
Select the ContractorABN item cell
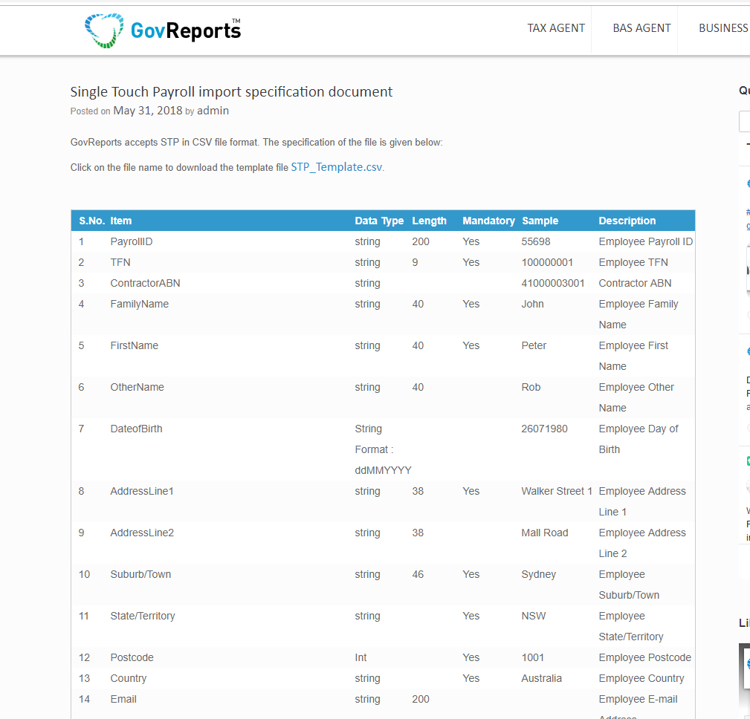coord(145,283)
